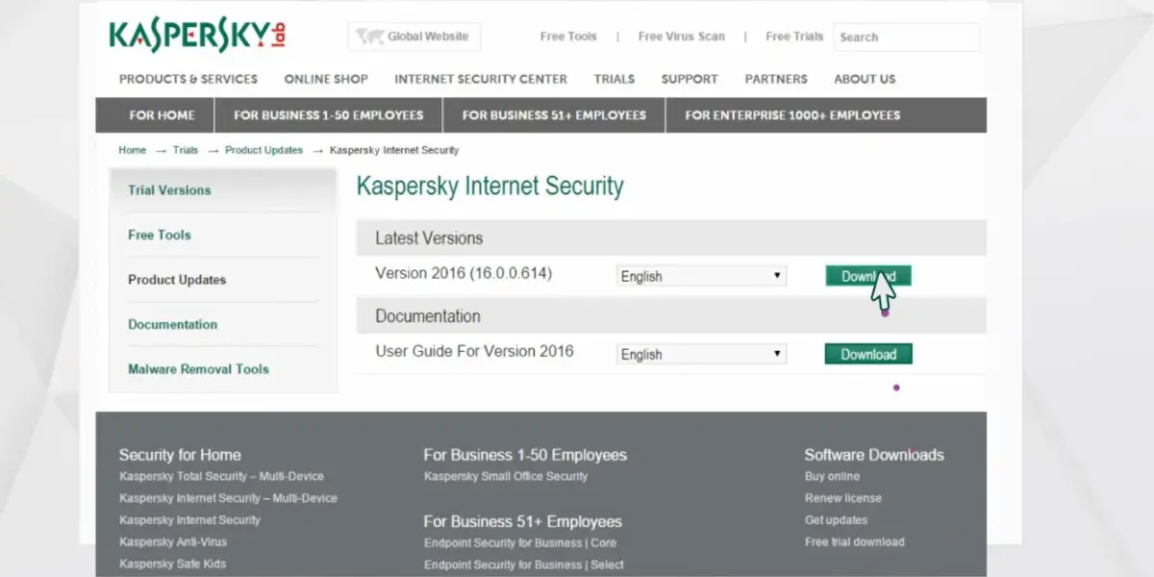Open the Online Shop menu
This screenshot has height=577, width=1154.
326,79
